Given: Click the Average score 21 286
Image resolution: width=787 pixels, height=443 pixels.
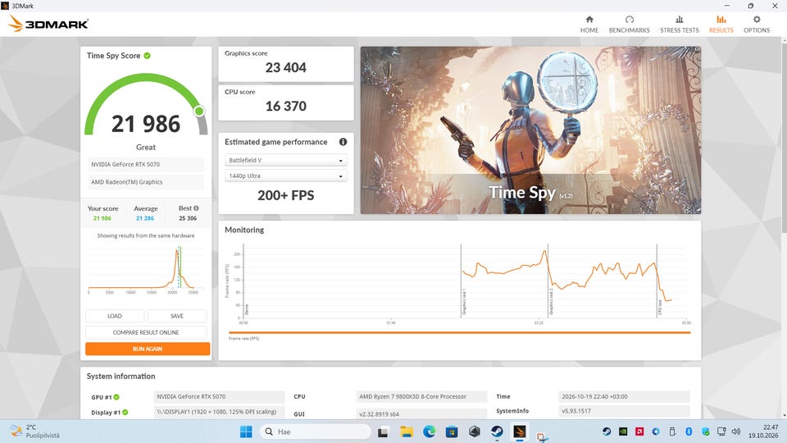Looking at the screenshot, I should [x=145, y=218].
